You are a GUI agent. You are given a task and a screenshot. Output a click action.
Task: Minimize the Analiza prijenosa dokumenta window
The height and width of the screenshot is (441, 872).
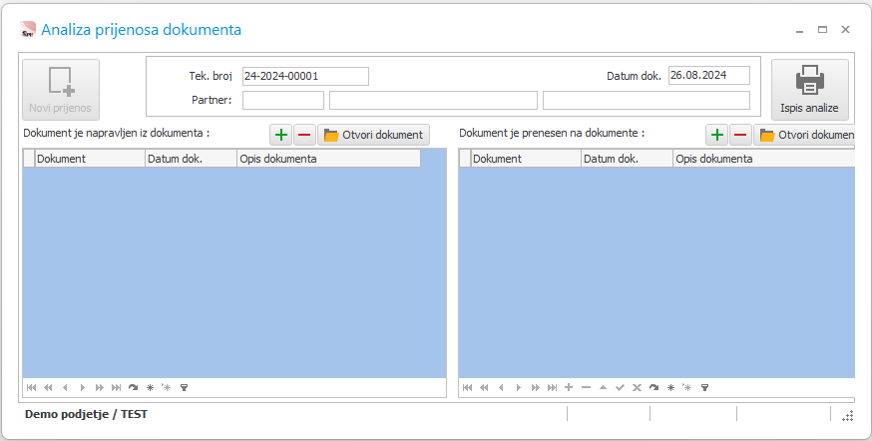tap(800, 30)
